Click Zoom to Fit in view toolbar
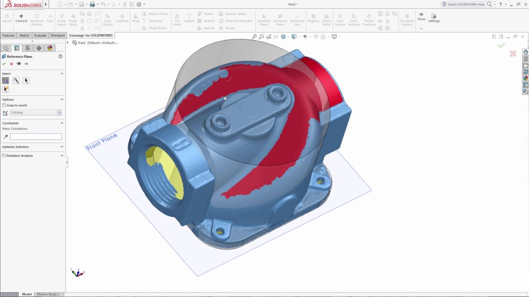The width and height of the screenshot is (529, 297). pos(254,37)
